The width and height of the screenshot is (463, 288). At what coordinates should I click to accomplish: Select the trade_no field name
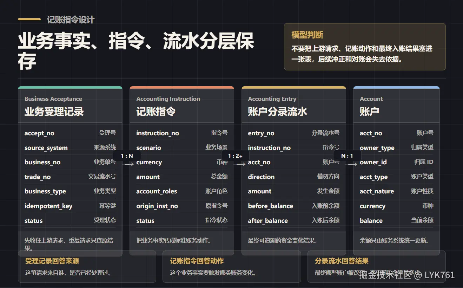(x=38, y=177)
